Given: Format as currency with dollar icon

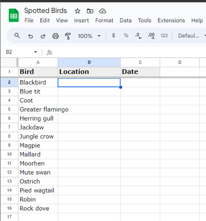Looking at the screenshot, I should click(113, 35).
